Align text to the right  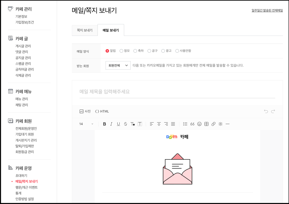(x=166, y=124)
